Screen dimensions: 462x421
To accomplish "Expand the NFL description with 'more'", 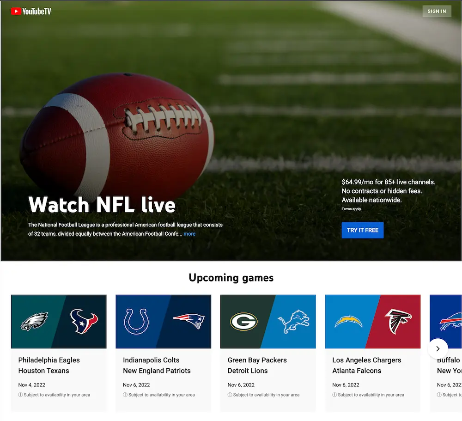I will (189, 234).
